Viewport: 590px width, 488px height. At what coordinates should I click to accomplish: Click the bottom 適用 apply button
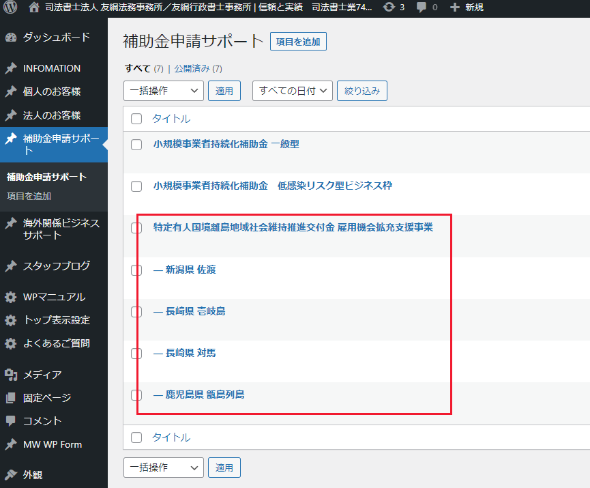224,468
